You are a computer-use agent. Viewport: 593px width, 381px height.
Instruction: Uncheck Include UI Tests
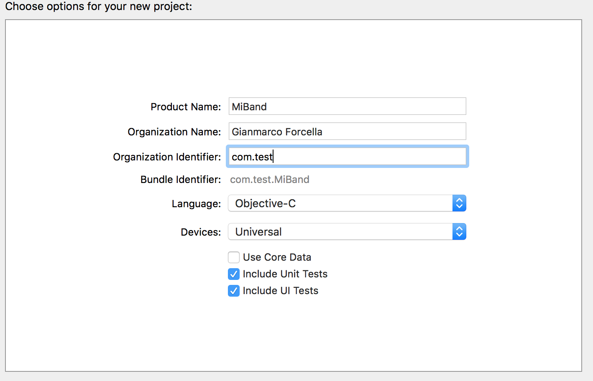click(234, 290)
